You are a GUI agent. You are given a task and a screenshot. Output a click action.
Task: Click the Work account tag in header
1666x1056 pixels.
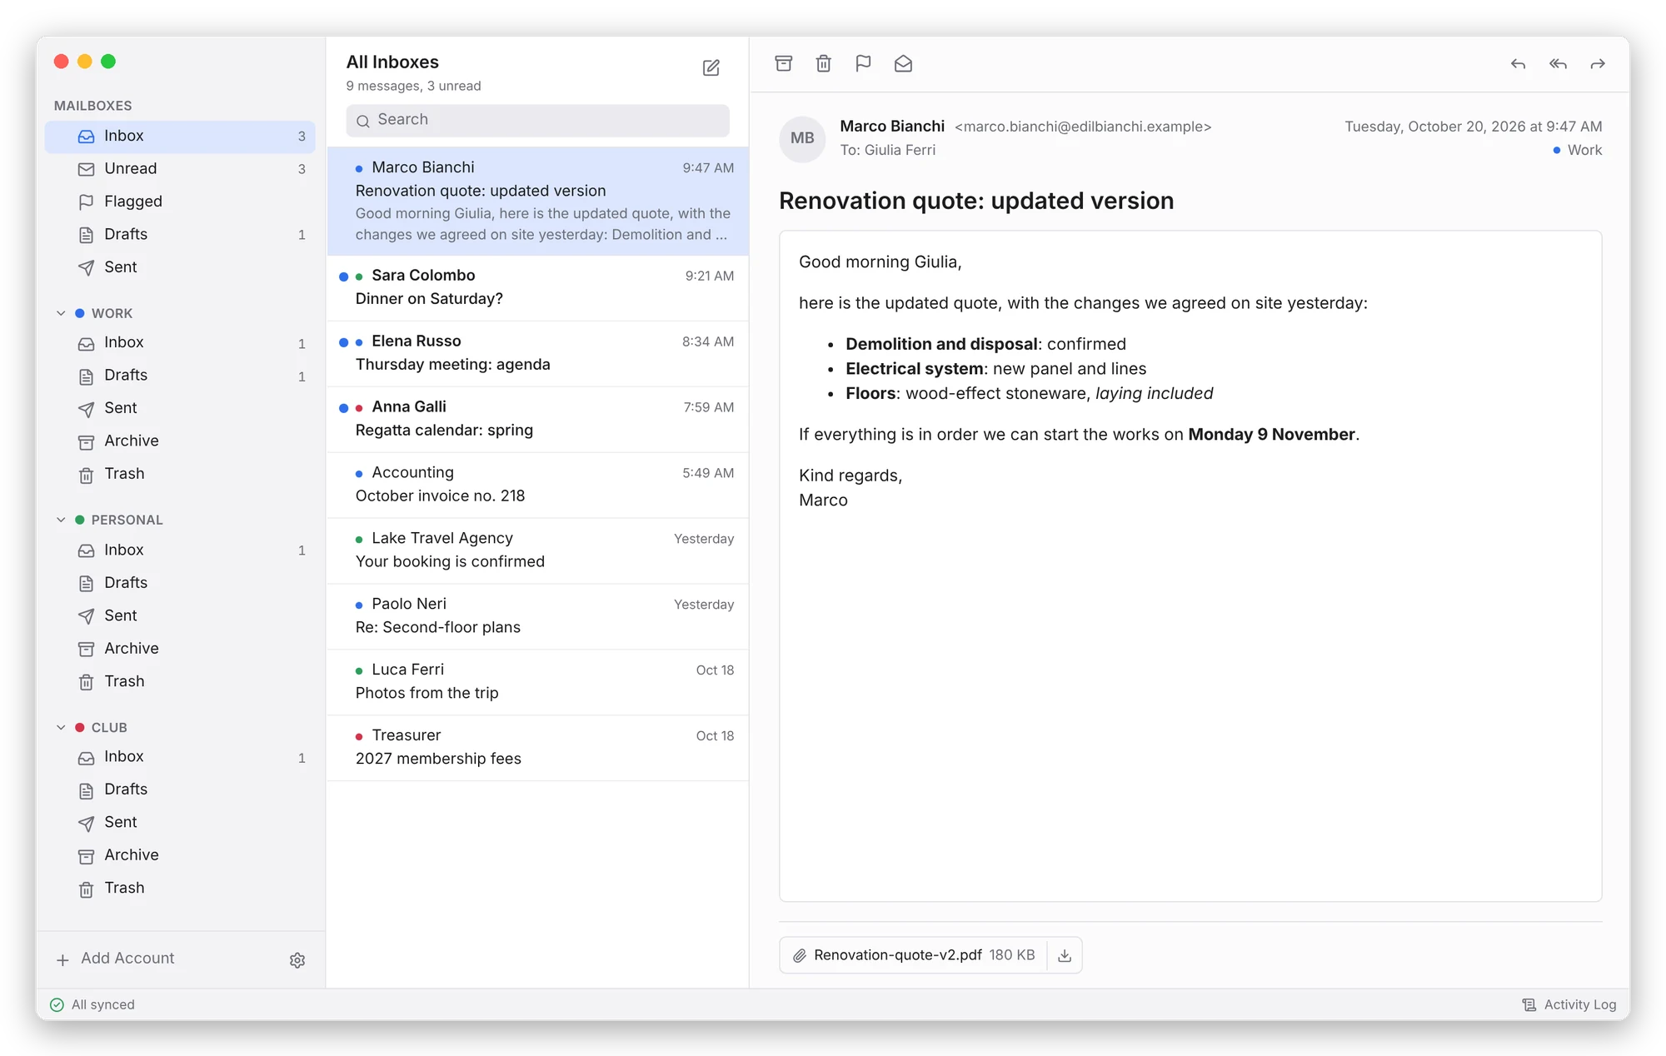click(1577, 151)
